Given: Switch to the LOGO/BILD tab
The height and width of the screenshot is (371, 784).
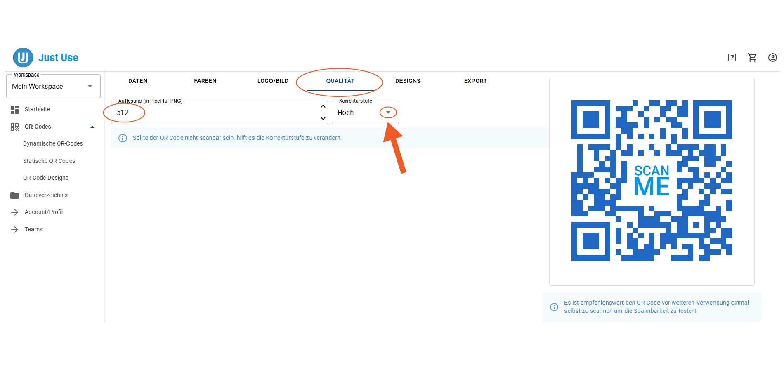Looking at the screenshot, I should pyautogui.click(x=273, y=81).
